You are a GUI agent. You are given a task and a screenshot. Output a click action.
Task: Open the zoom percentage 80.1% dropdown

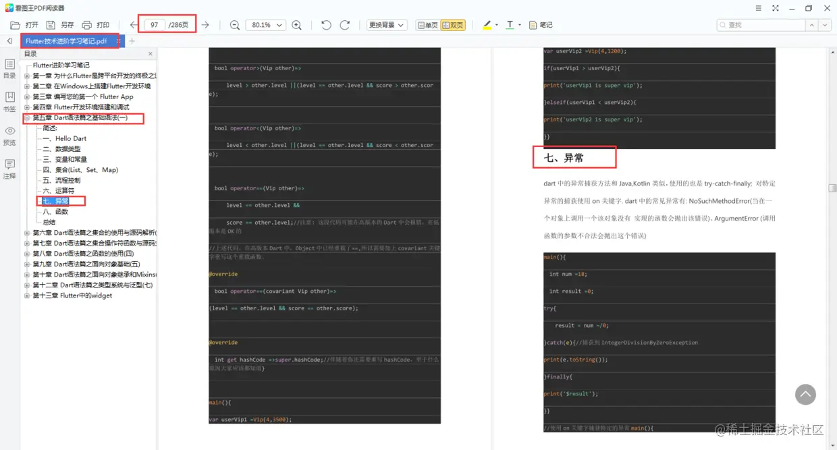coord(265,25)
